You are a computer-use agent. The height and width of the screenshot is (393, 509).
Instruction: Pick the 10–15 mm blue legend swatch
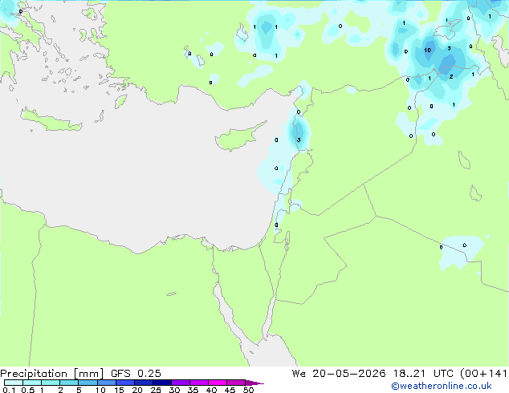click(x=106, y=383)
